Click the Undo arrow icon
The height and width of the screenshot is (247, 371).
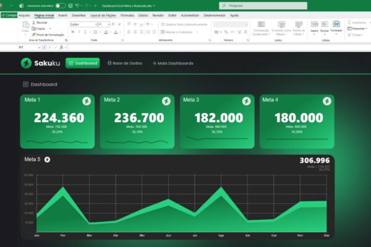coord(77,6)
